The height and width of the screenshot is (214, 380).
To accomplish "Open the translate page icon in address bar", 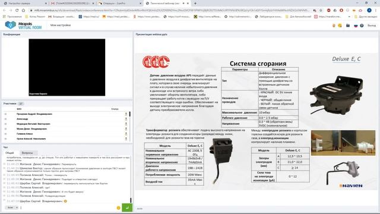I will pyautogui.click(x=315, y=11).
